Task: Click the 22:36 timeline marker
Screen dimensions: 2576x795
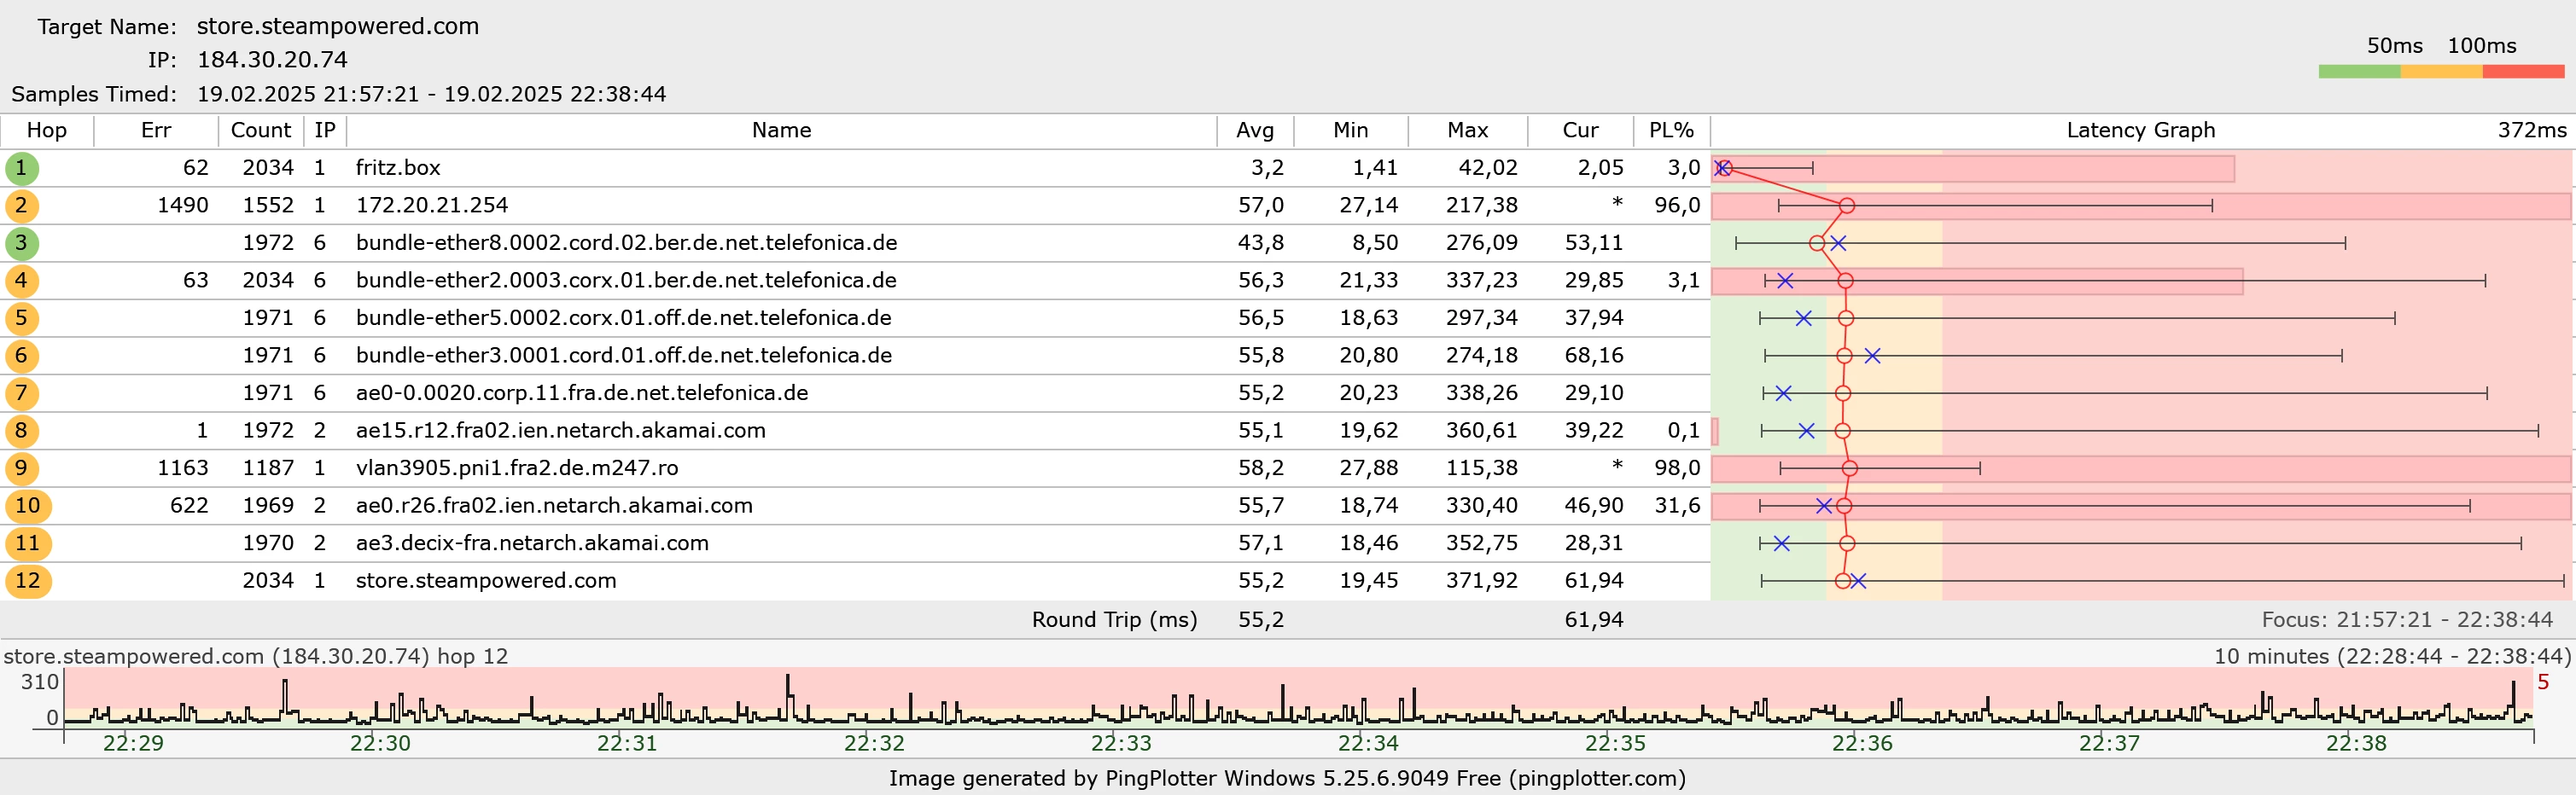Action: [1862, 743]
